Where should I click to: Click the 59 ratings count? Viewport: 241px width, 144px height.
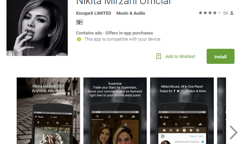click(x=225, y=13)
